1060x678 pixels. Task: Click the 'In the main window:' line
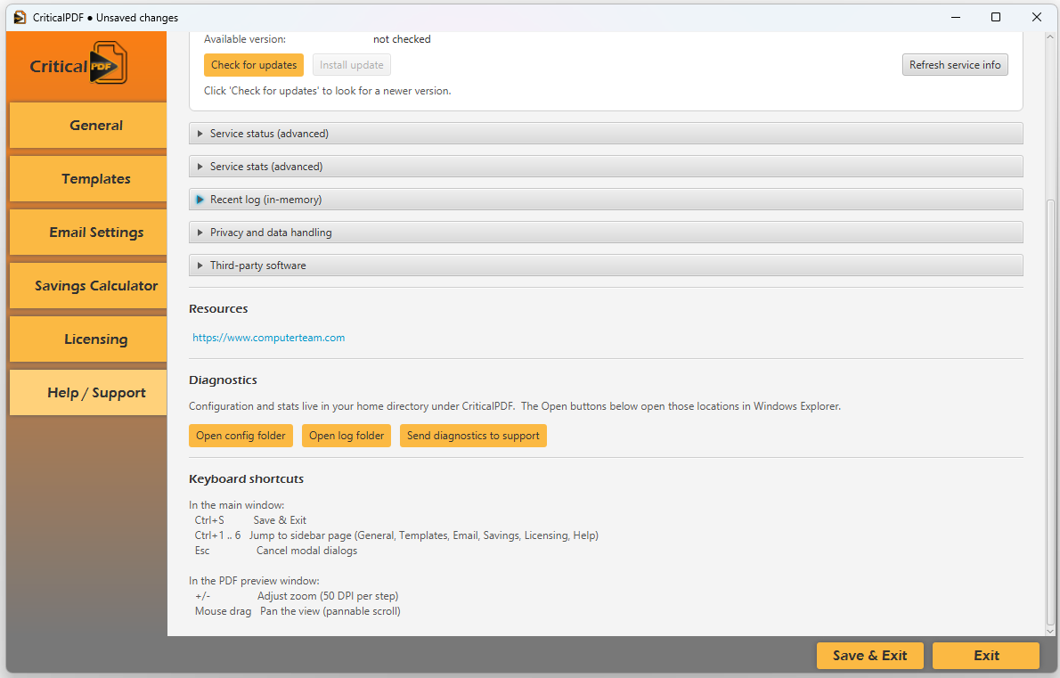coord(237,505)
